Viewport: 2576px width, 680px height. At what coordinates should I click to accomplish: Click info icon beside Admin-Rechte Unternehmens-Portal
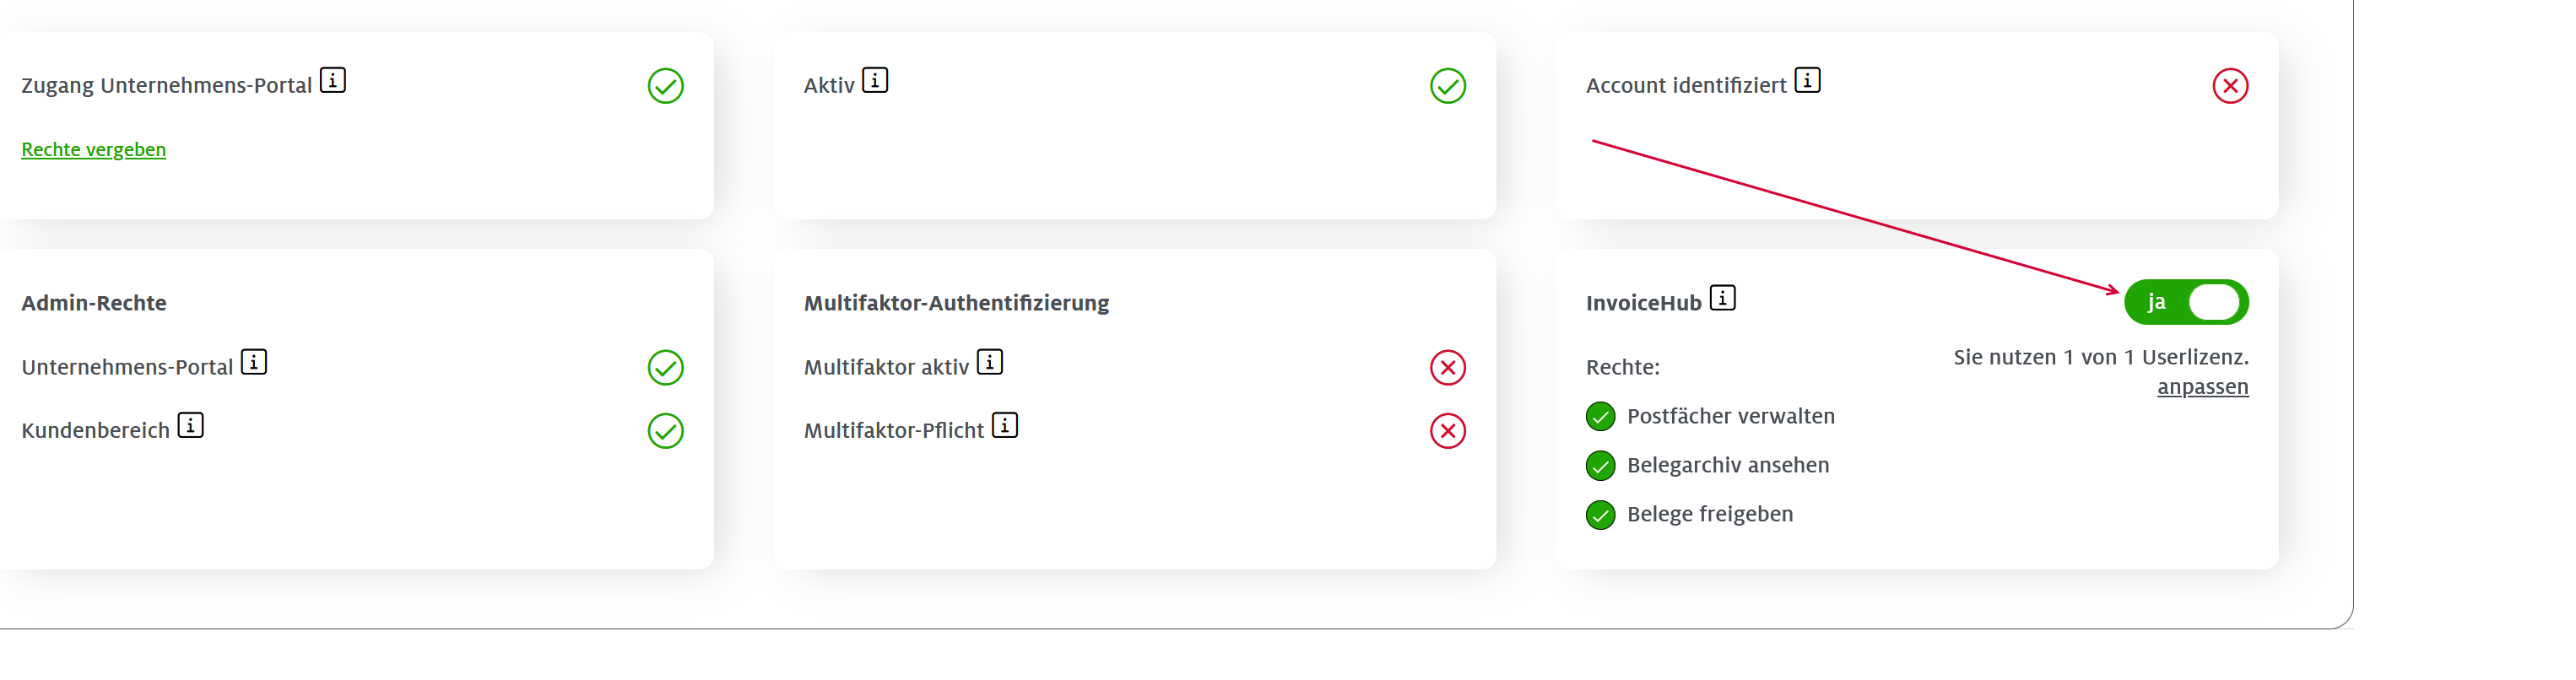pyautogui.click(x=254, y=362)
